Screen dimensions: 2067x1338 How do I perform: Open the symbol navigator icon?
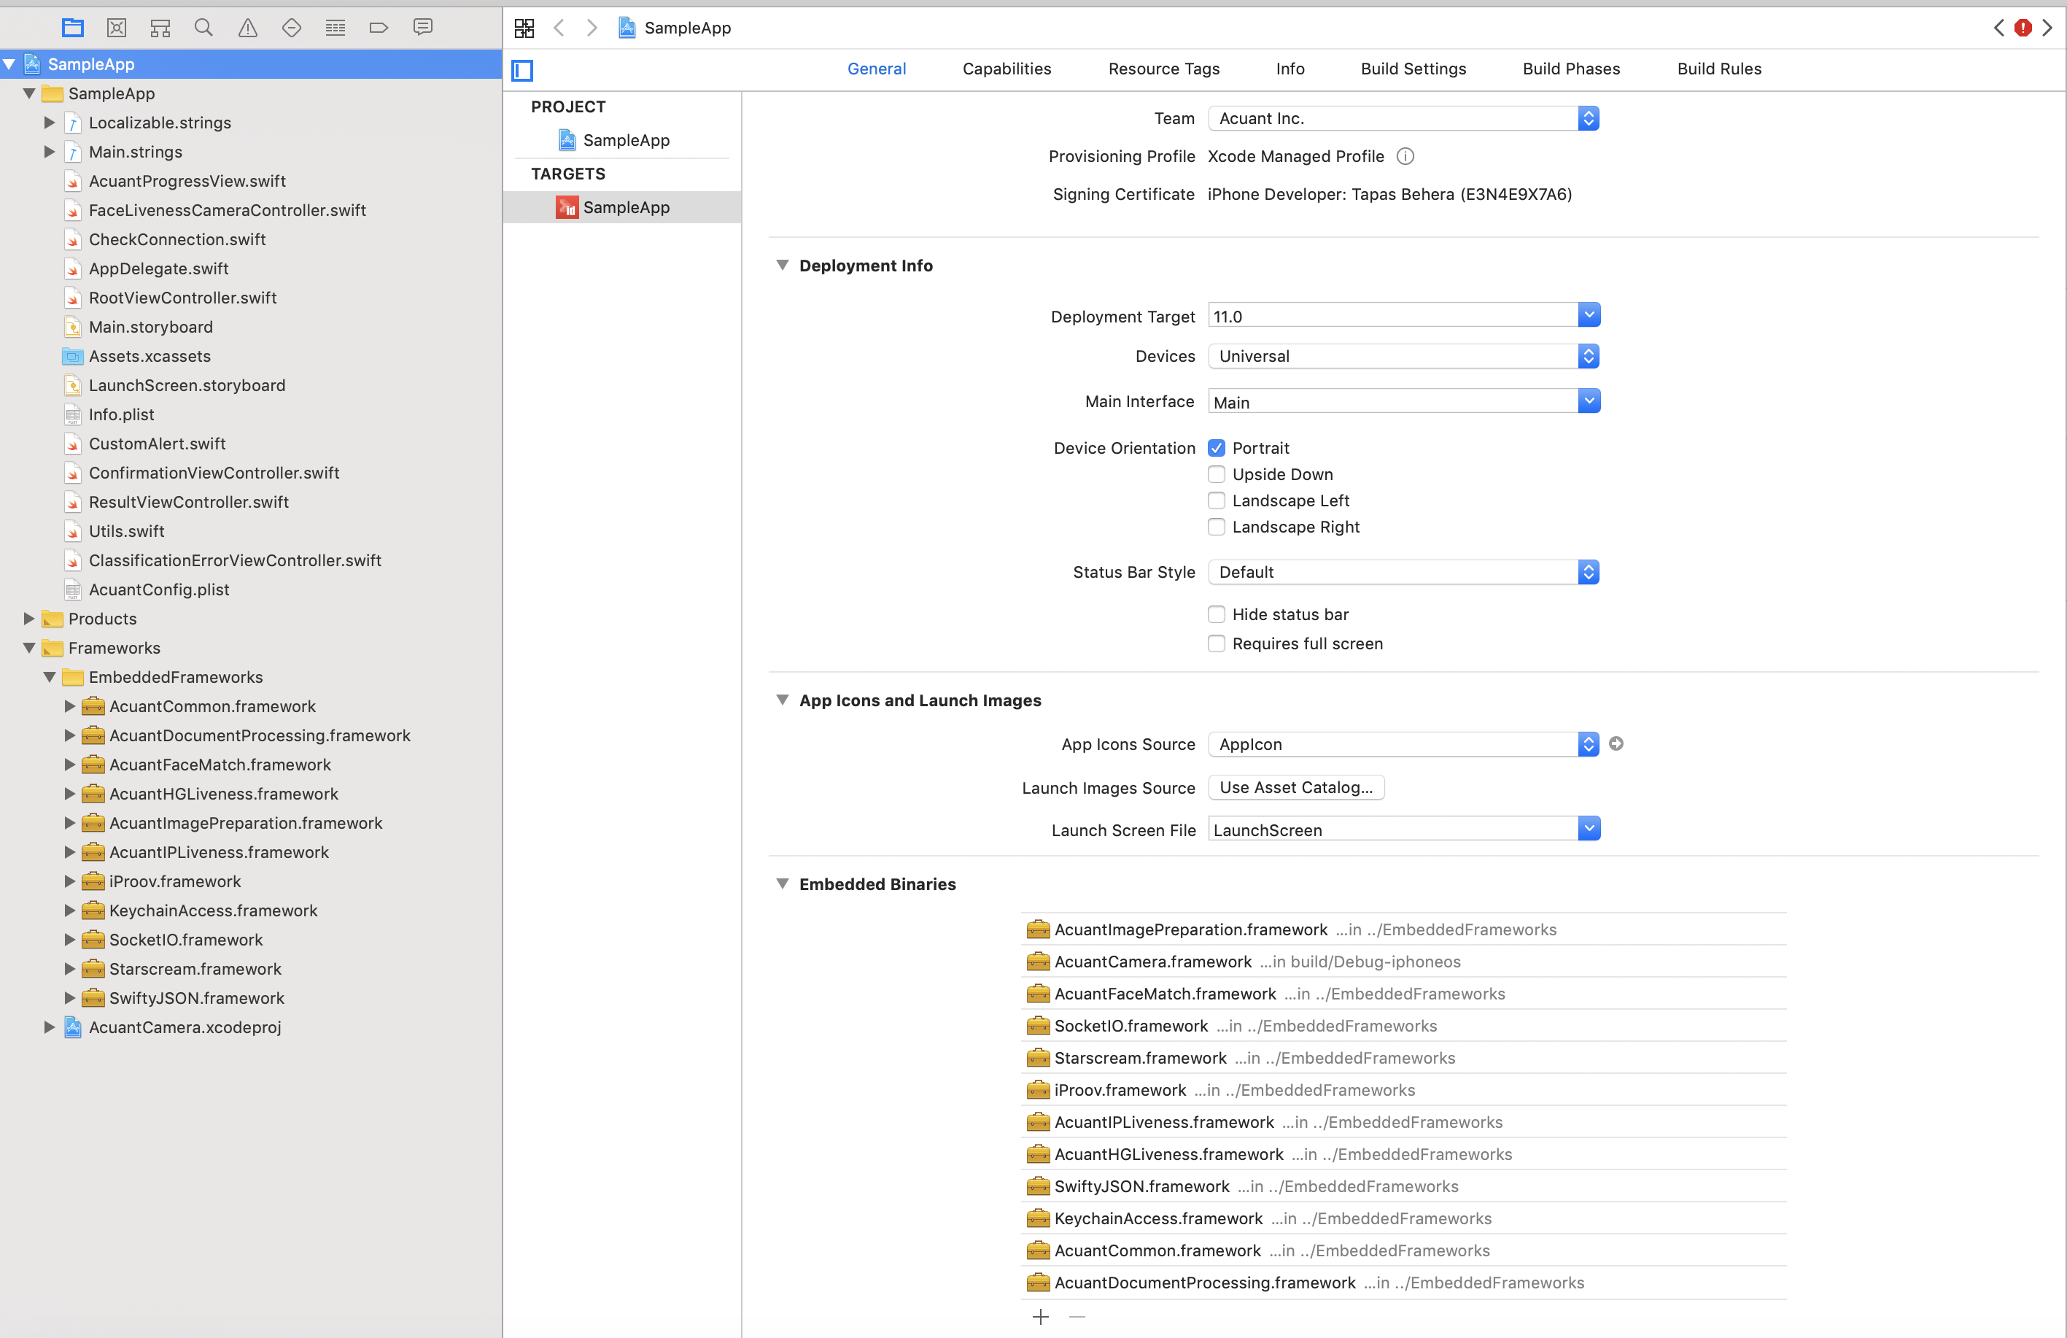pos(160,28)
